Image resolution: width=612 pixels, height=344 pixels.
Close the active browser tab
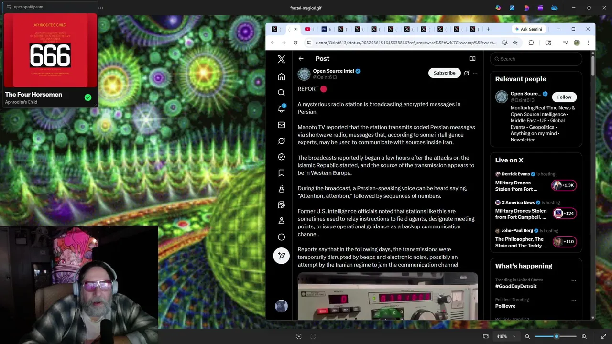pyautogui.click(x=295, y=29)
